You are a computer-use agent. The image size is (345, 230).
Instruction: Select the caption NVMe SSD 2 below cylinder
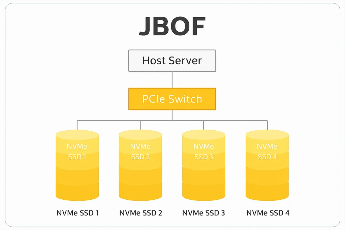pyautogui.click(x=140, y=213)
